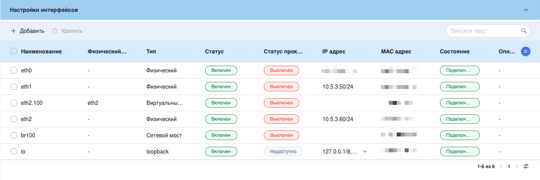Click Сетевой мост type cell
The height and width of the screenshot is (180, 540).
pyautogui.click(x=164, y=135)
